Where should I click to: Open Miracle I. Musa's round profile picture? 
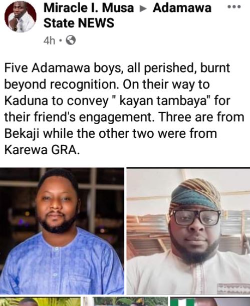click(x=21, y=17)
